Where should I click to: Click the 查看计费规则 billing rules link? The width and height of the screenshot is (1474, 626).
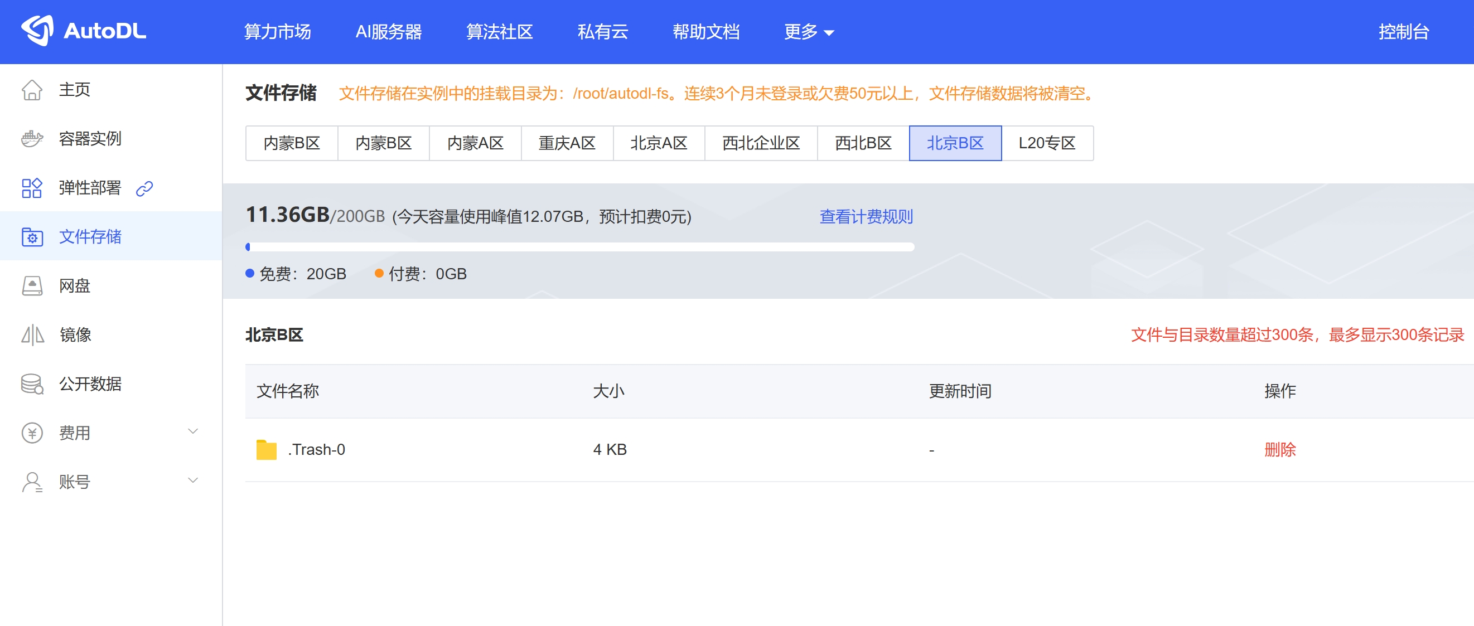pyautogui.click(x=865, y=217)
